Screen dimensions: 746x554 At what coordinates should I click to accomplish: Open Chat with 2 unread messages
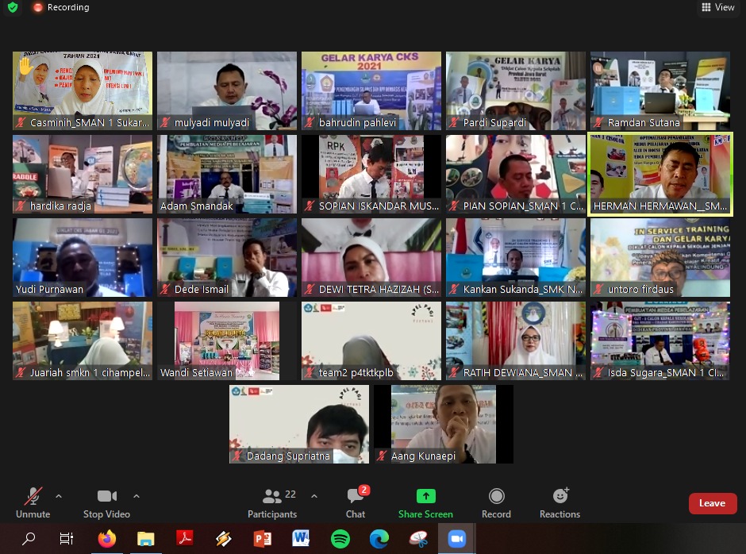[356, 502]
